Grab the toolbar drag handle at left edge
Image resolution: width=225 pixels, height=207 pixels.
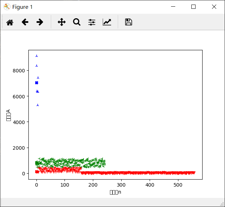coord(2,21)
